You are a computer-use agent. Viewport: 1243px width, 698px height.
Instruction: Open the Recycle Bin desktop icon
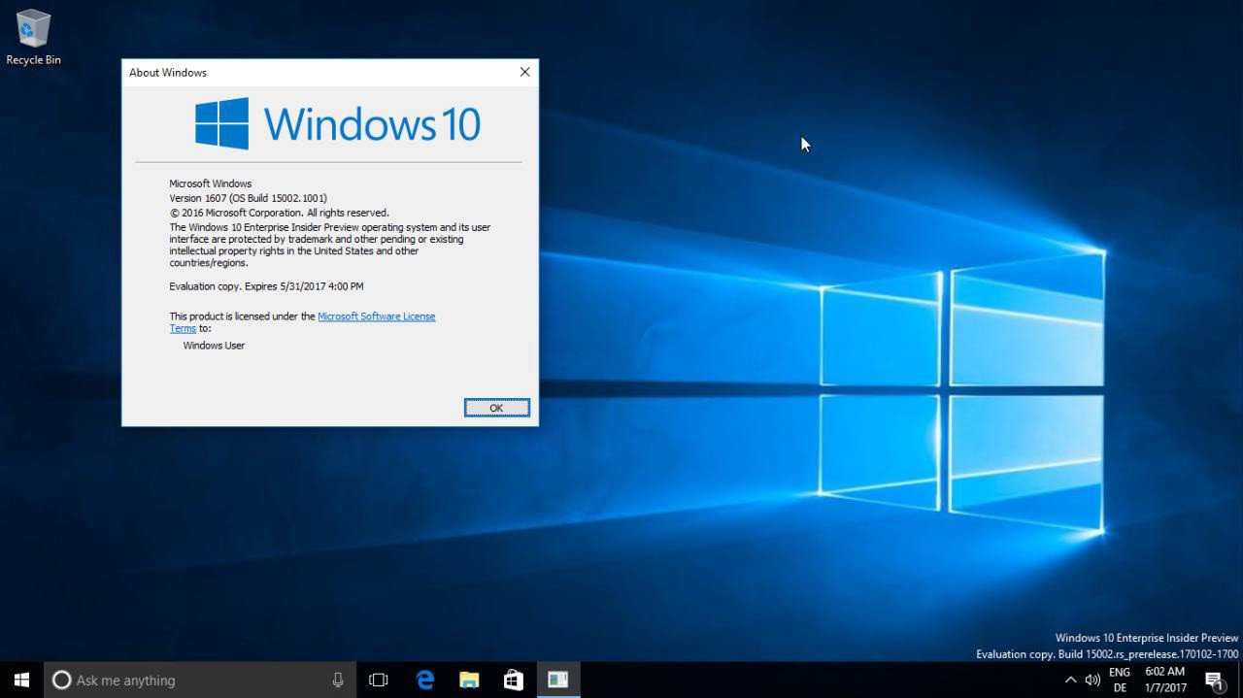32,37
